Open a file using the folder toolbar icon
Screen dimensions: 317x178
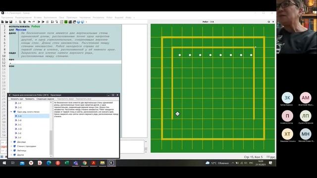click(x=6, y=22)
